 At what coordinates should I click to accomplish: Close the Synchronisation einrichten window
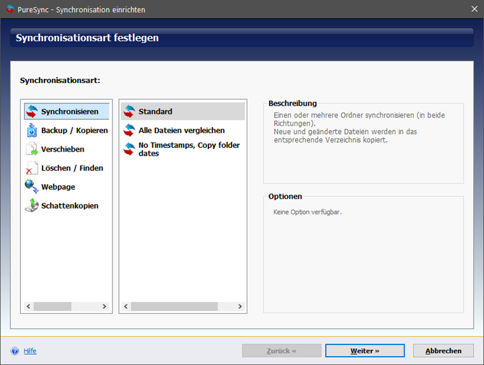474,9
